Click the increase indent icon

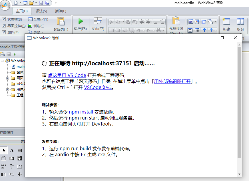click(x=142, y=22)
